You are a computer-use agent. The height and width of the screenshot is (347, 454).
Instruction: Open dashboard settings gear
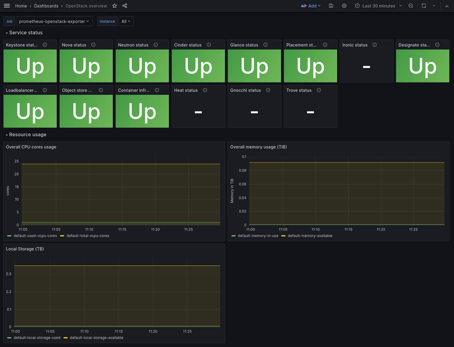pyautogui.click(x=344, y=6)
